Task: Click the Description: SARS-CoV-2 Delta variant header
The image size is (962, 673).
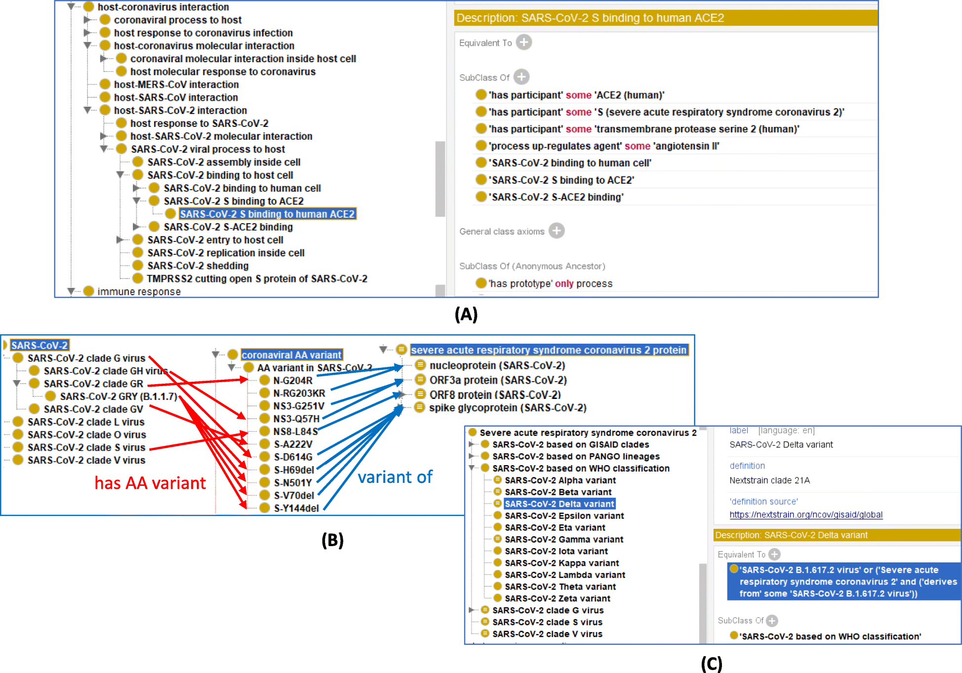Action: (837, 535)
